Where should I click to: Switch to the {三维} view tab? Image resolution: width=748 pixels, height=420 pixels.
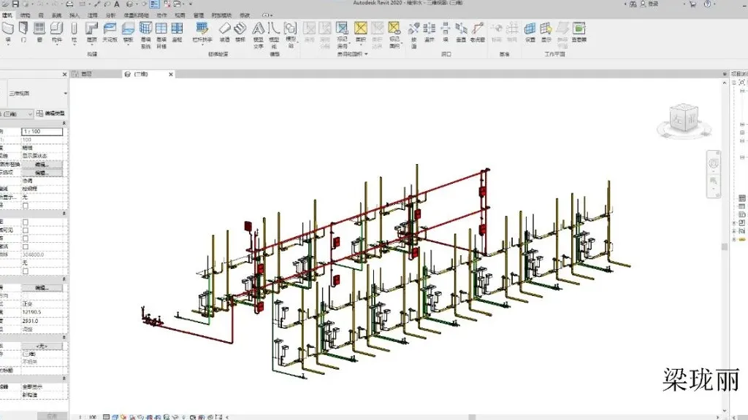click(x=139, y=74)
